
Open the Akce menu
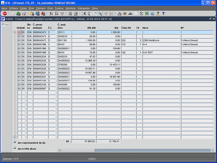click(x=4, y=8)
